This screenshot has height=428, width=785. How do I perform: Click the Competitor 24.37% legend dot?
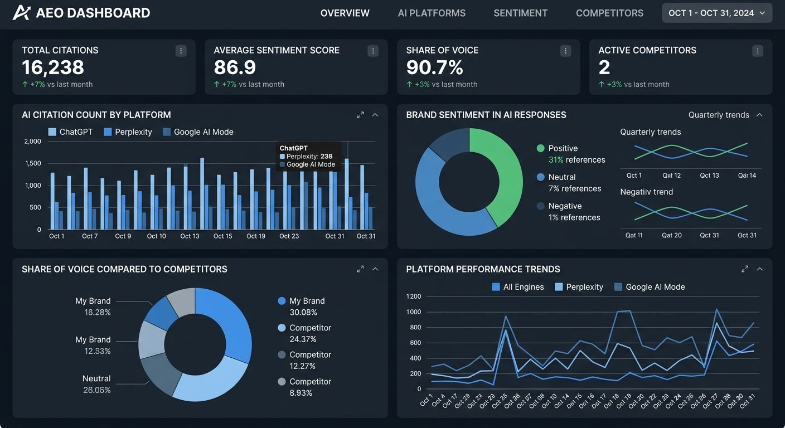click(282, 328)
